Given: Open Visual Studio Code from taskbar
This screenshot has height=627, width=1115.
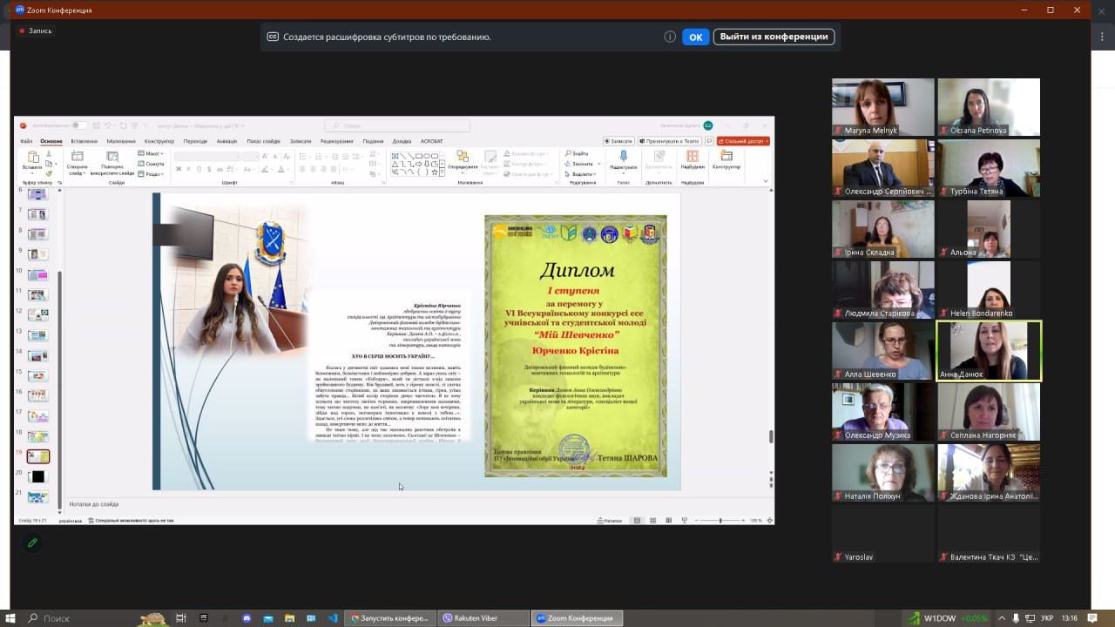Looking at the screenshot, I should tap(332, 618).
